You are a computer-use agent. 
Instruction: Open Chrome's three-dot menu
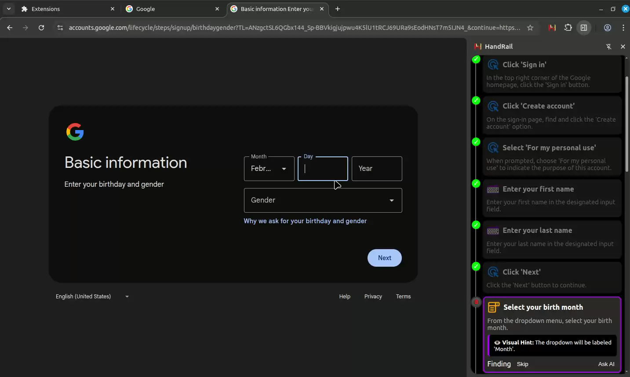click(623, 28)
